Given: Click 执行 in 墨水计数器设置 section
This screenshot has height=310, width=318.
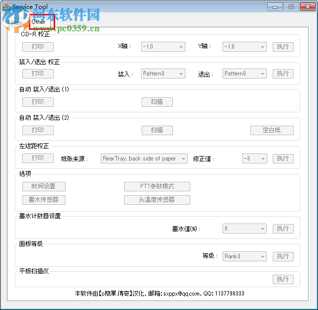Looking at the screenshot, I should tap(283, 229).
